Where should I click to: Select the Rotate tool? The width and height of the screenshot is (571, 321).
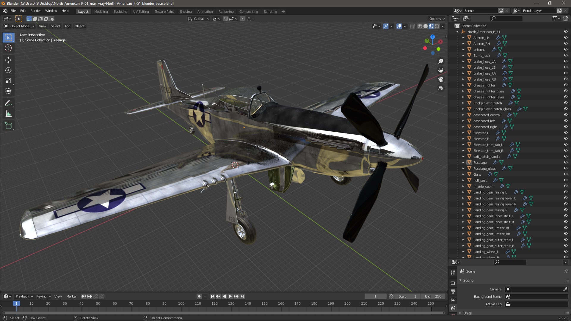tap(8, 70)
